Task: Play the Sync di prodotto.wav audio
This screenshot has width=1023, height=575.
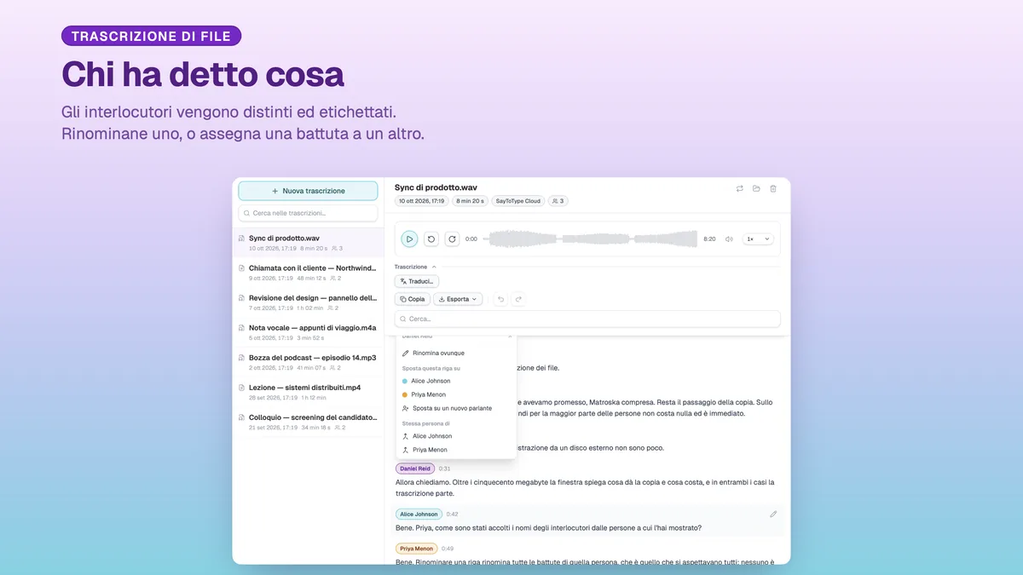Action: pos(409,239)
